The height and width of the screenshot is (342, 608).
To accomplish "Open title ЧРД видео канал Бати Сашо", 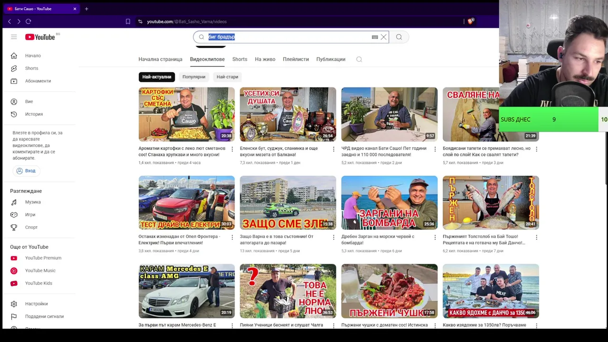I will click(x=384, y=152).
